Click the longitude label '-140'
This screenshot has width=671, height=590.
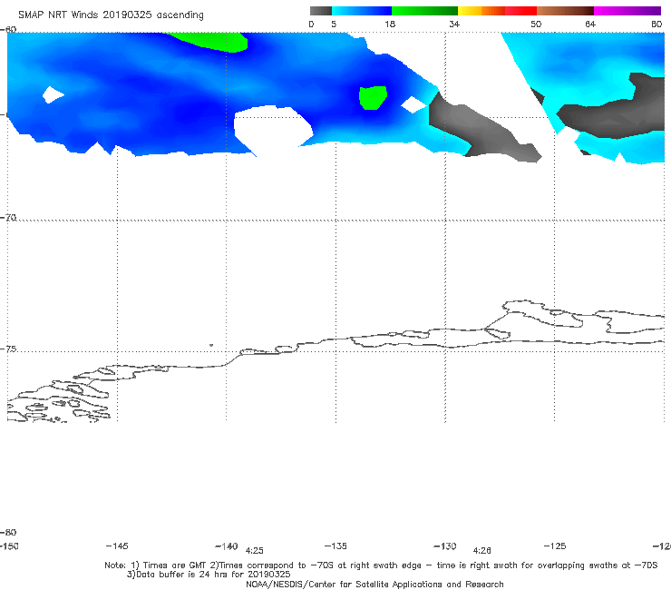[x=227, y=546]
